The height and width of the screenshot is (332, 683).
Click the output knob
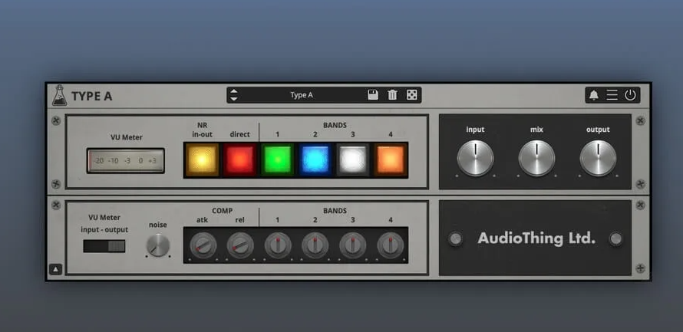(x=598, y=158)
